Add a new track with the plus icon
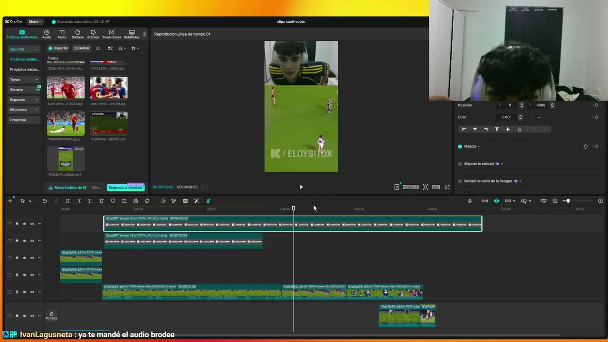The width and height of the screenshot is (608, 342). click(10, 201)
